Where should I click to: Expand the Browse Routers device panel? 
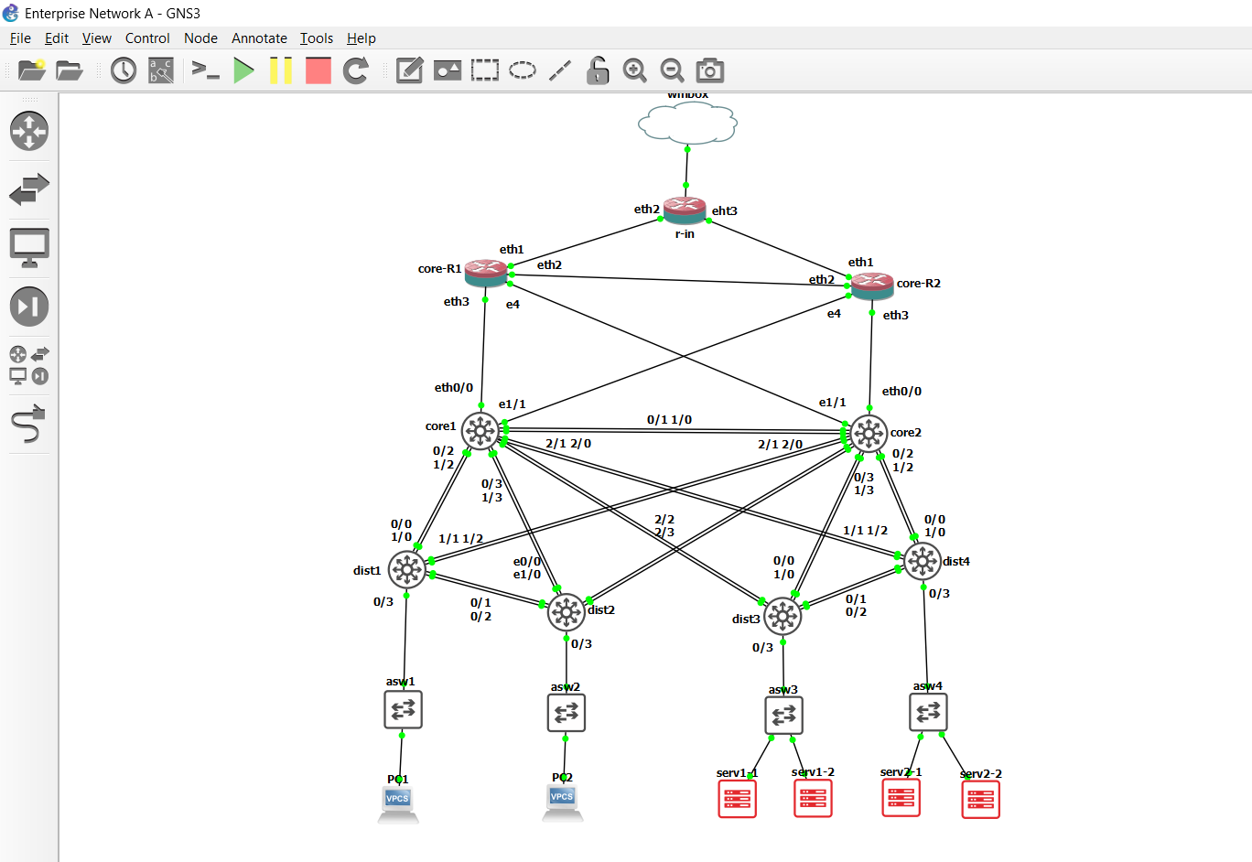[x=29, y=131]
